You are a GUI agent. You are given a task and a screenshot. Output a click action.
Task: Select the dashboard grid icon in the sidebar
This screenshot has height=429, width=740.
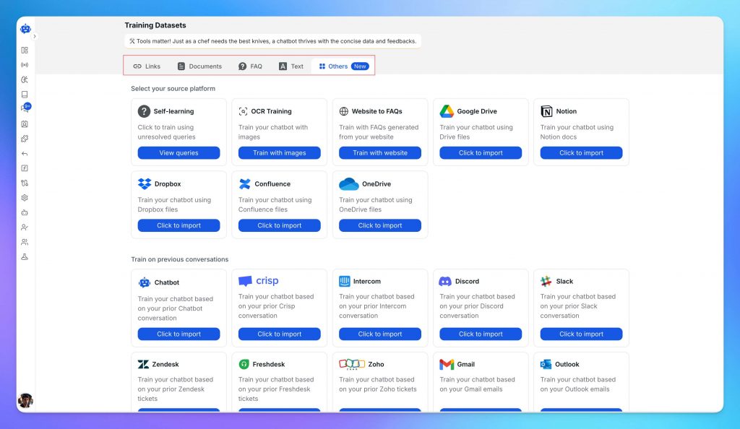[25, 51]
